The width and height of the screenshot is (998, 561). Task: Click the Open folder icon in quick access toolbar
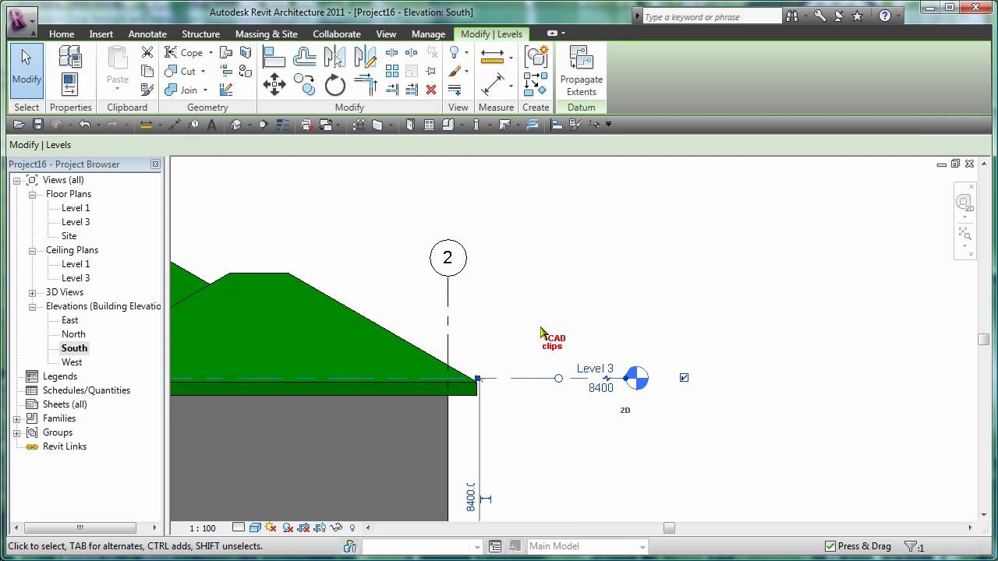click(x=19, y=125)
